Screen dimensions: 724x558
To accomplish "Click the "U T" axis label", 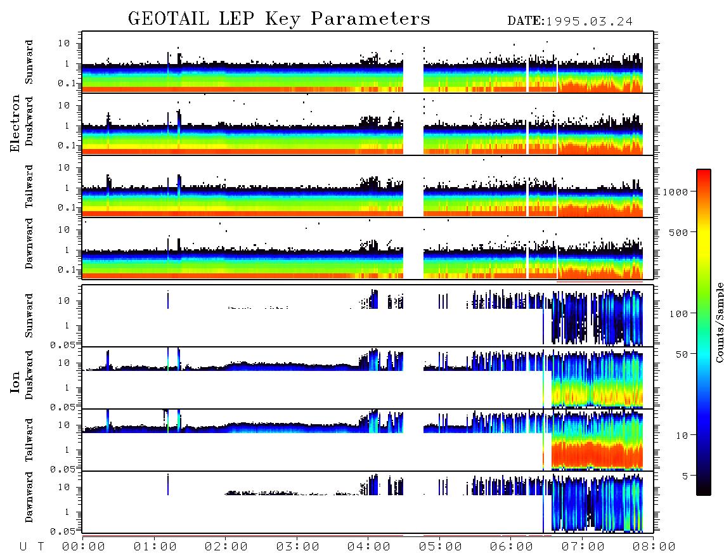I will pos(32,547).
